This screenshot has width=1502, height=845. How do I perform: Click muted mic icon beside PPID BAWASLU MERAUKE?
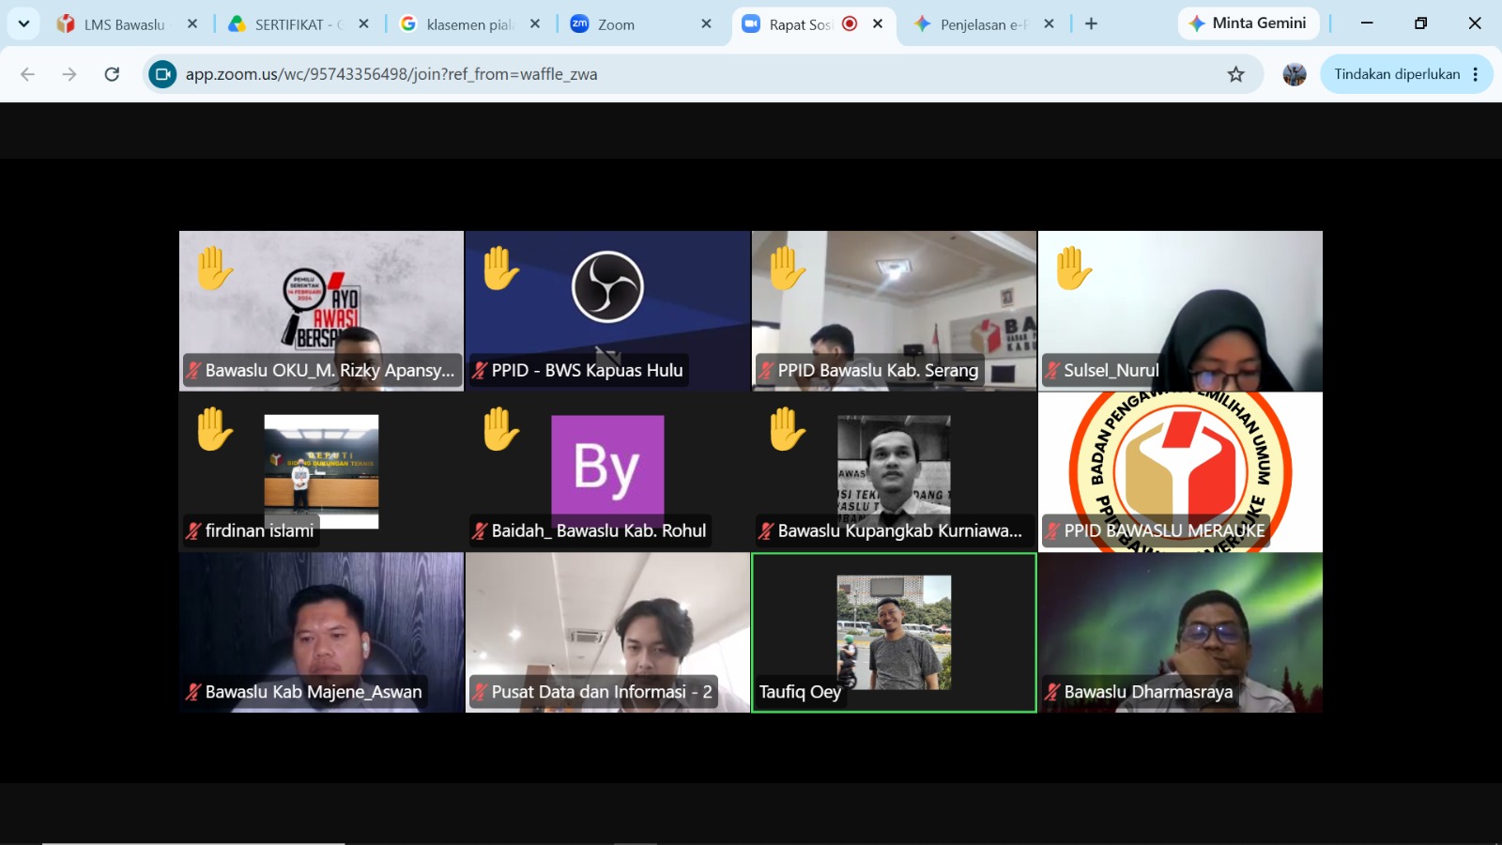click(1052, 530)
